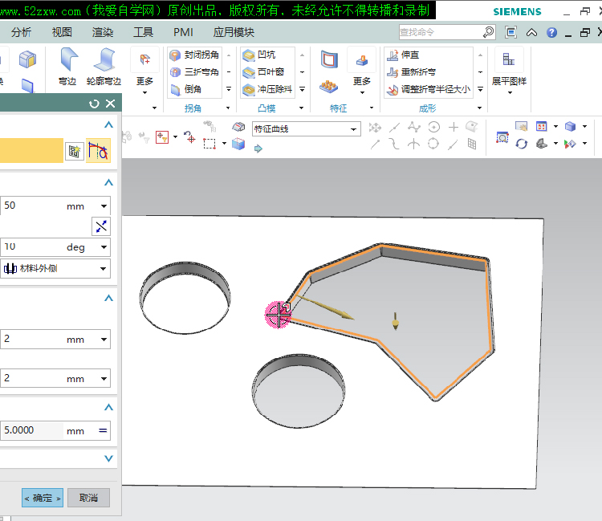Click the equals icon beside 5.0000 mm

(x=103, y=430)
